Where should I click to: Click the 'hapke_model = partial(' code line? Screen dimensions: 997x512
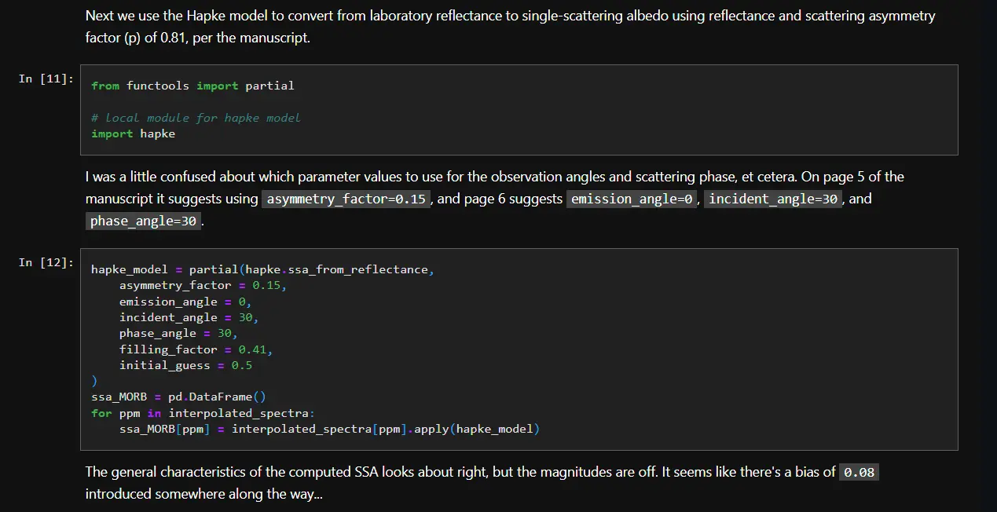pyautogui.click(x=262, y=269)
